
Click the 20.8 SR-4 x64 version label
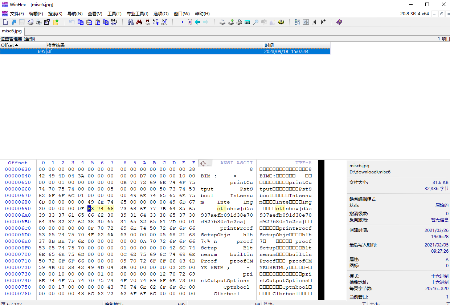(414, 14)
